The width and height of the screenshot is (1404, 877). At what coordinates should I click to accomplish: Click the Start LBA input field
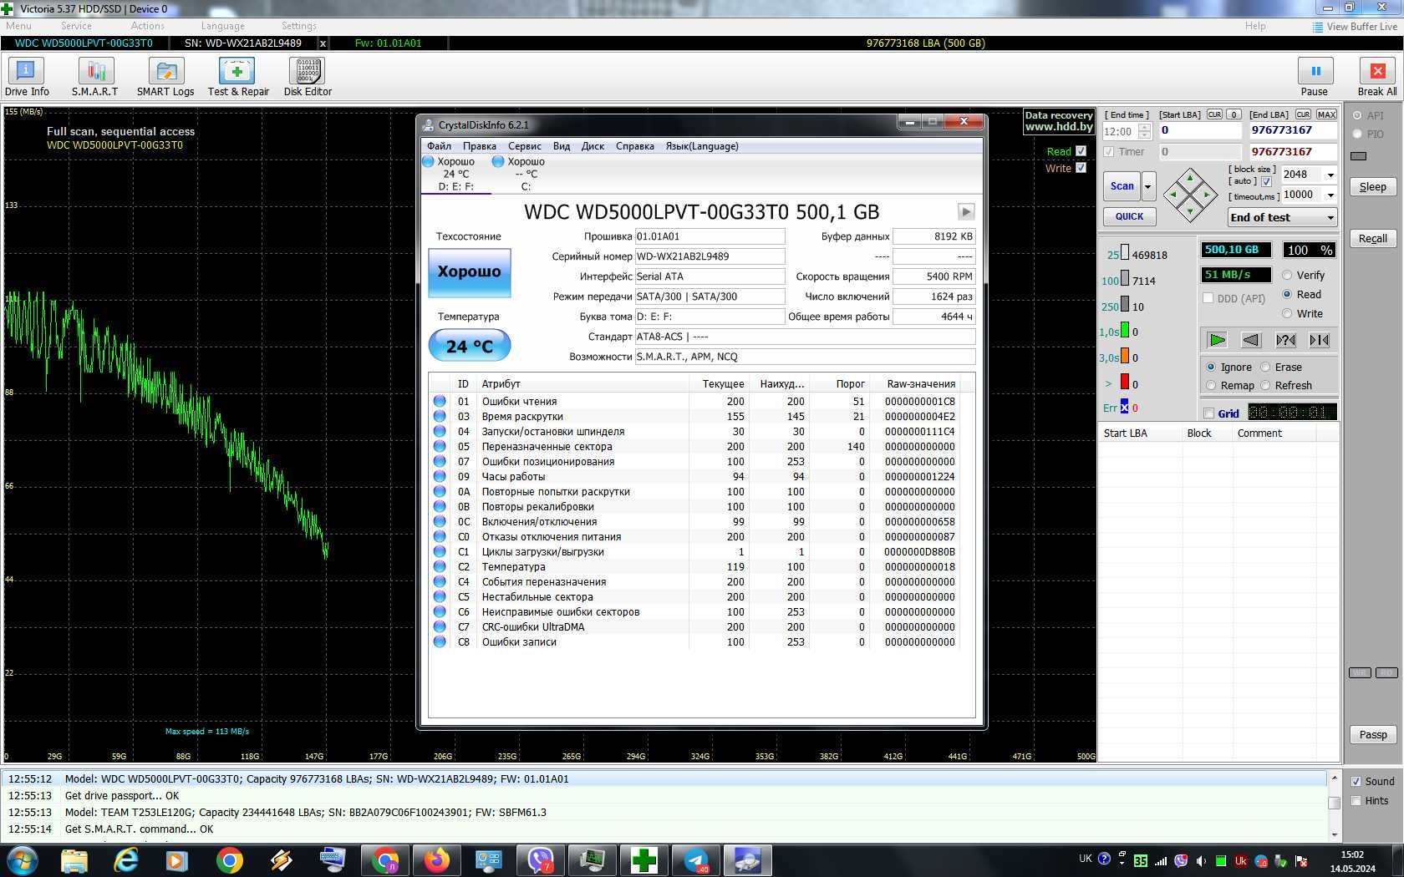click(x=1200, y=131)
